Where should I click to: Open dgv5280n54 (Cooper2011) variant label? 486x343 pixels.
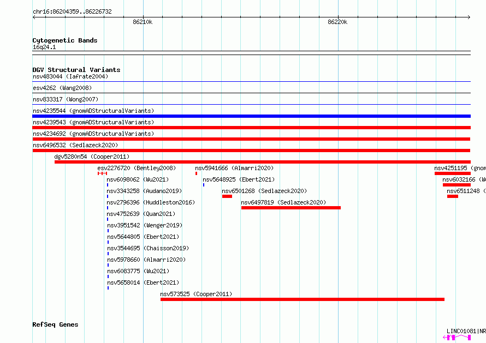92,157
